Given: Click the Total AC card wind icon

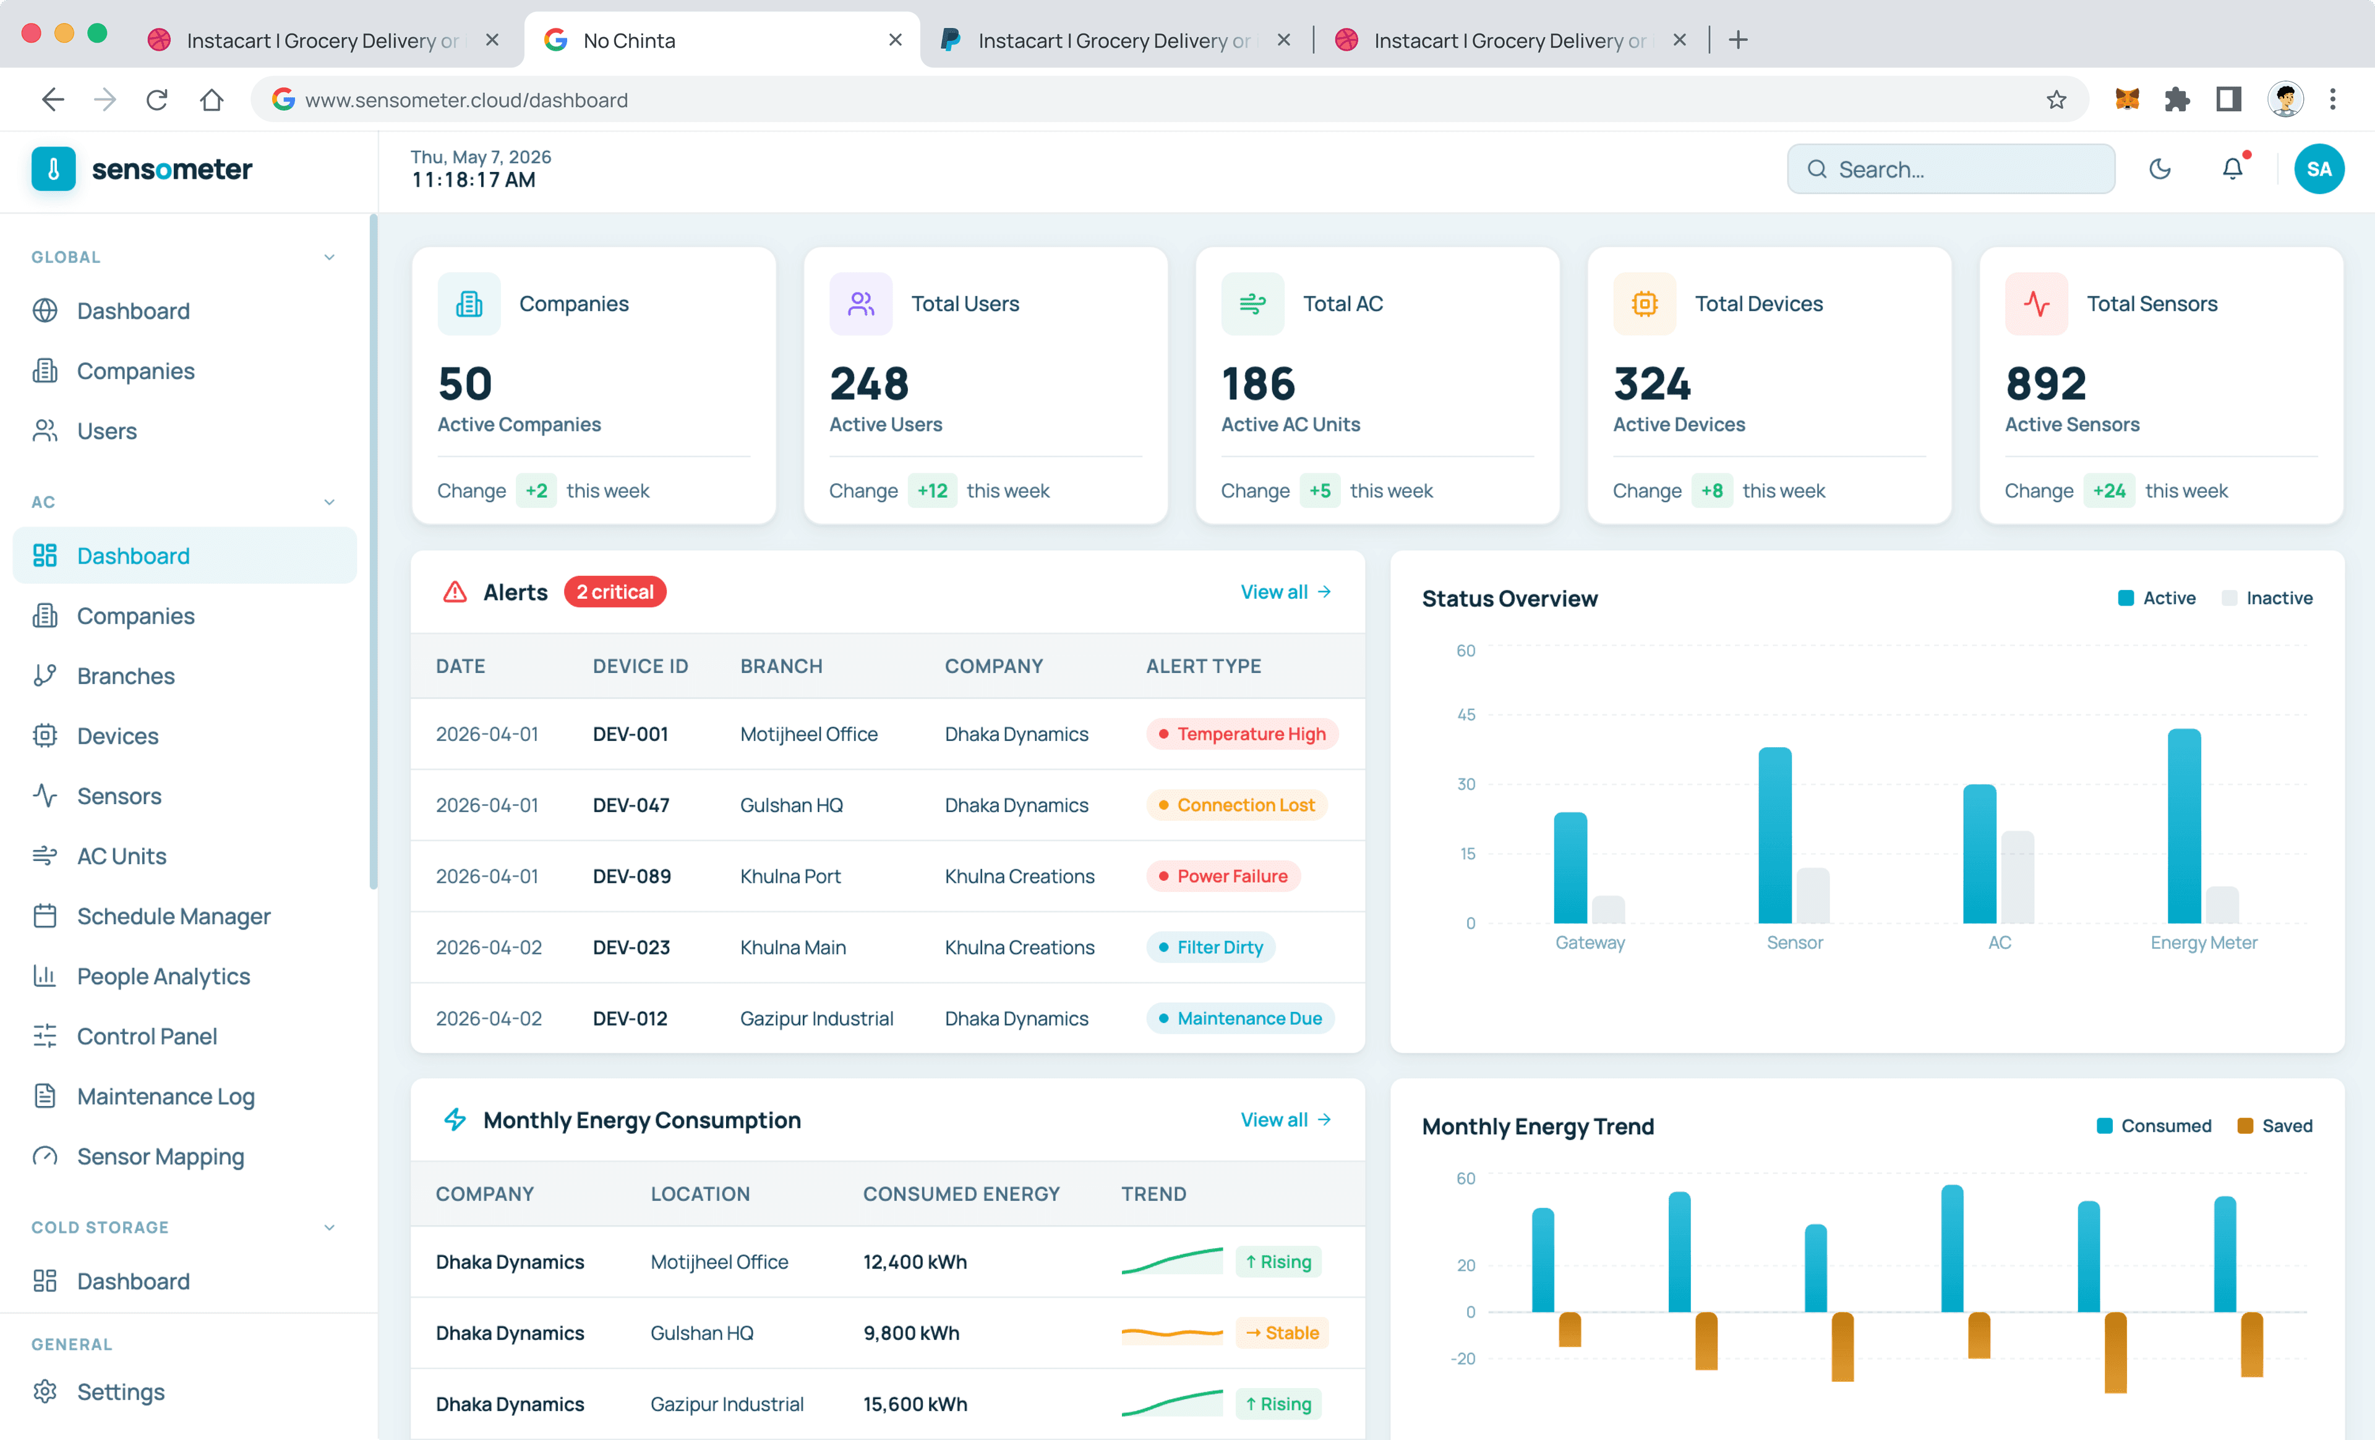Looking at the screenshot, I should (x=1252, y=304).
